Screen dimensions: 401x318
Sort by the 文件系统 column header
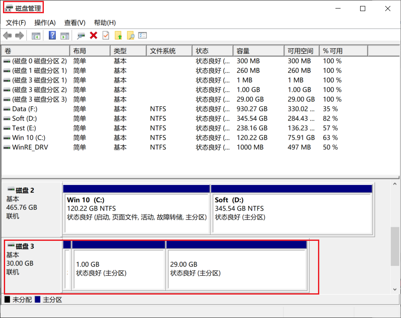coord(169,51)
